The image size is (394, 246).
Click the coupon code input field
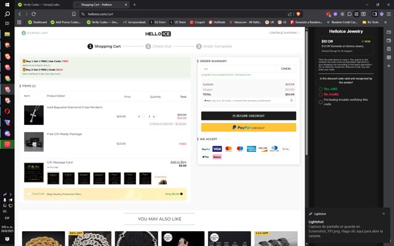click(x=238, y=68)
